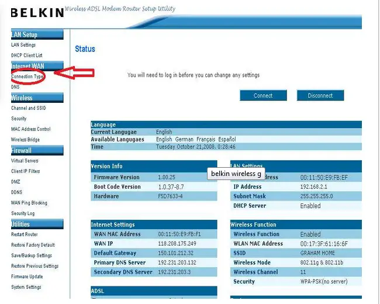The height and width of the screenshot is (304, 380).
Task: Choose Español in Available Languages
Action: pos(227,139)
